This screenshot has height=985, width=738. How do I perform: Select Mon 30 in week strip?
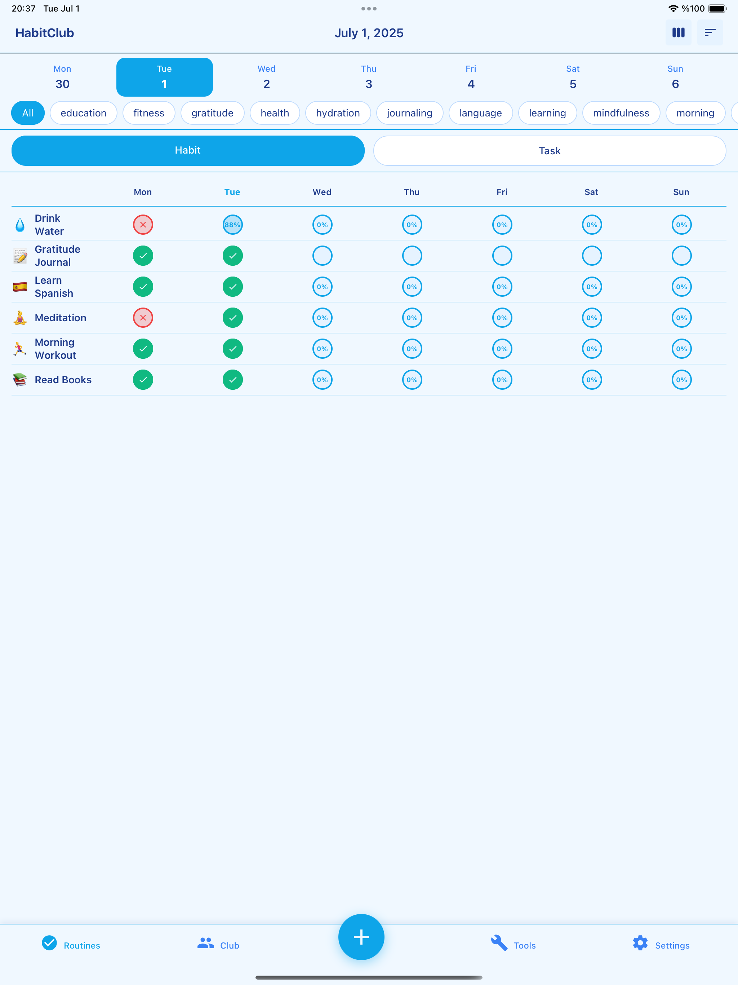click(x=62, y=77)
